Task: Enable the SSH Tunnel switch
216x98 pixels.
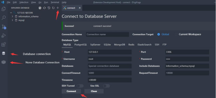Action: coord(80,86)
